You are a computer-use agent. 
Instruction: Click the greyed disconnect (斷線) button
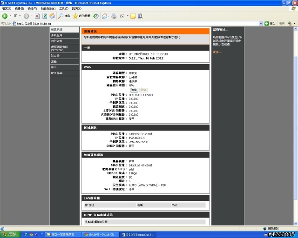pos(143,90)
